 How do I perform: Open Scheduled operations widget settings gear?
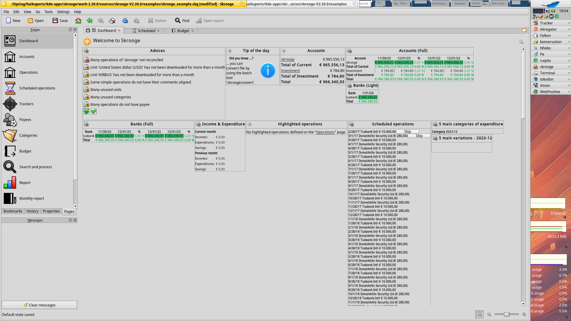click(x=352, y=124)
